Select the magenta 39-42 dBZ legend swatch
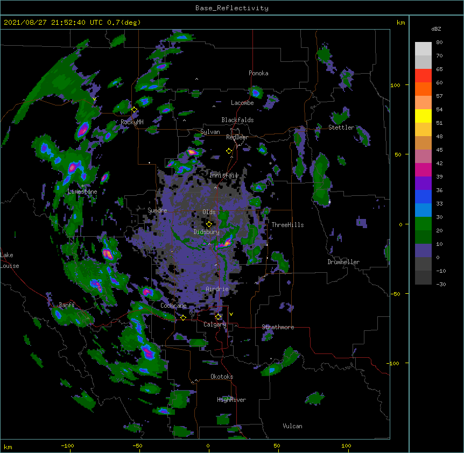The image size is (464, 453). (423, 170)
